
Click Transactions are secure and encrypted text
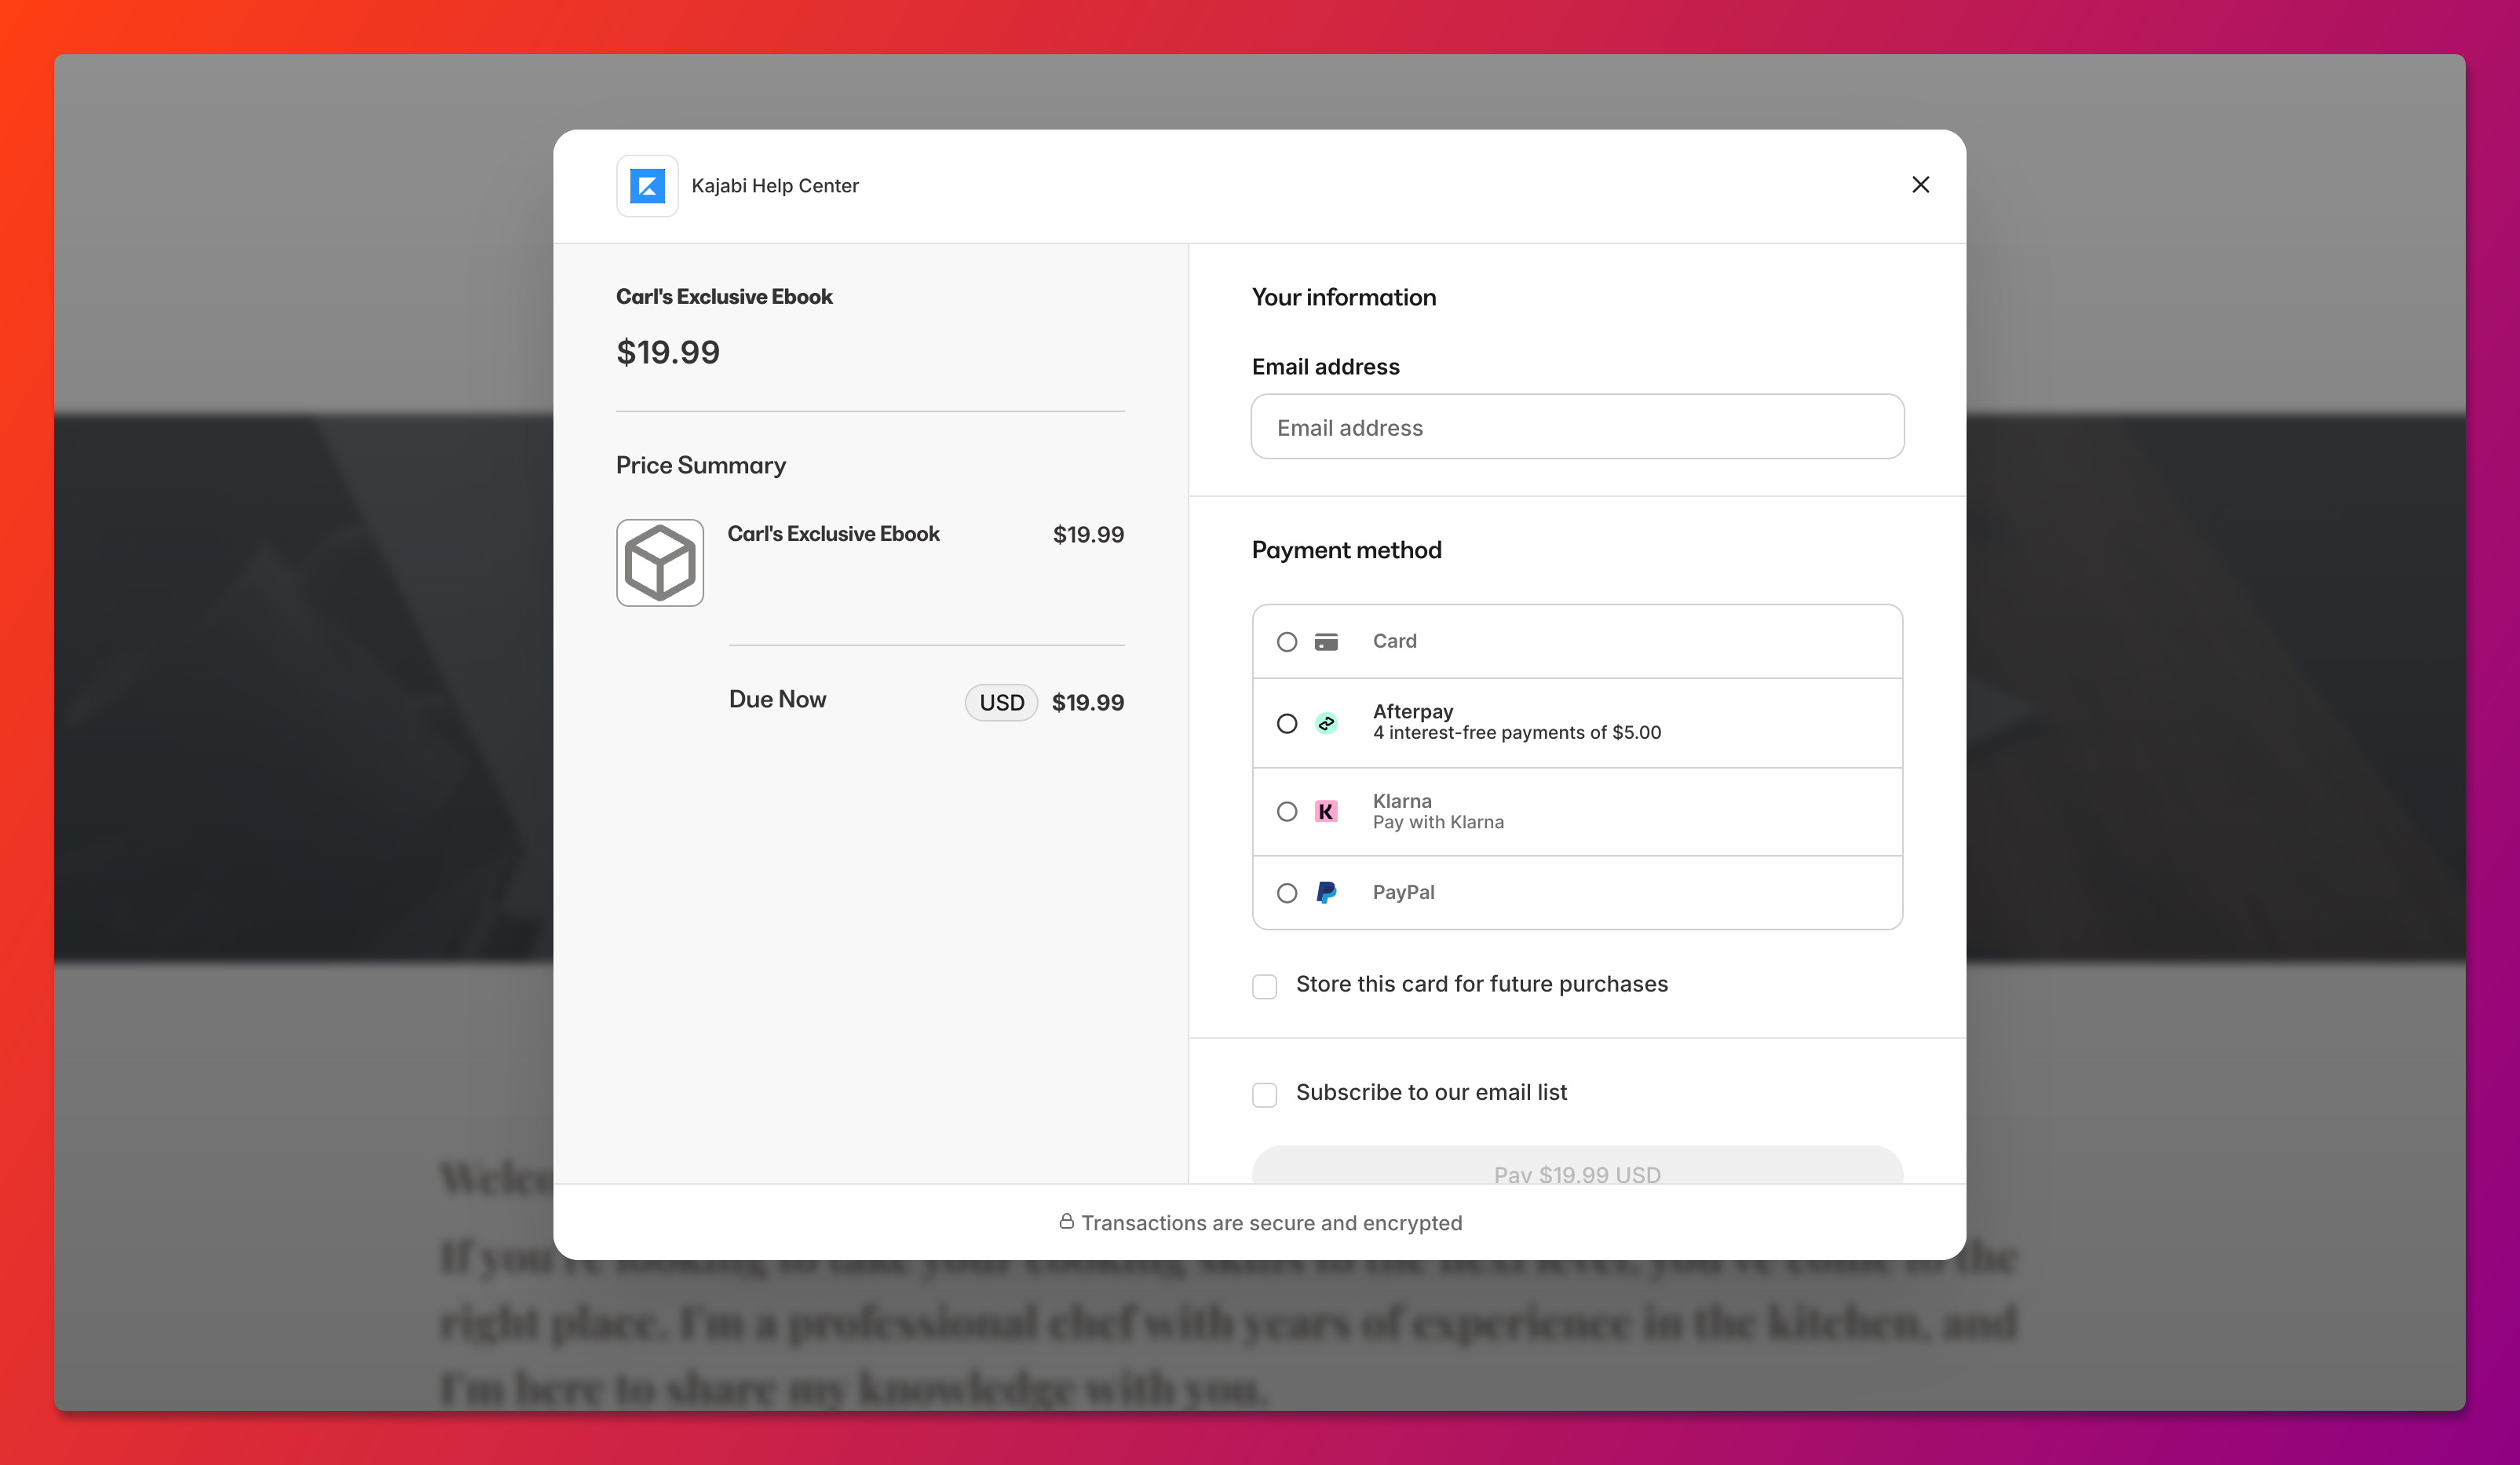tap(1272, 1223)
